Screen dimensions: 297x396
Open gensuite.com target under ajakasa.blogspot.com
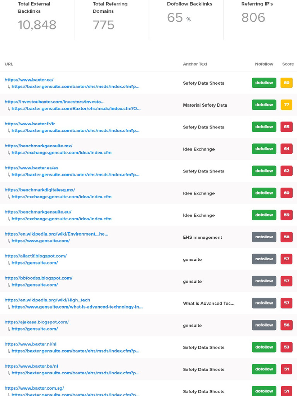click(35, 329)
